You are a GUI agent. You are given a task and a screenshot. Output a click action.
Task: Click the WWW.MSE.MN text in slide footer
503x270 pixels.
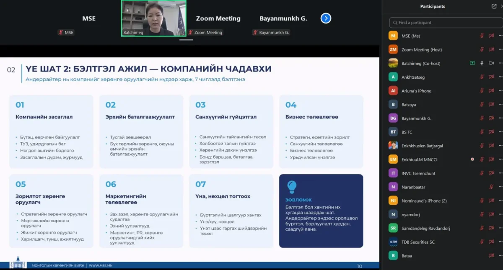[x=101, y=265]
